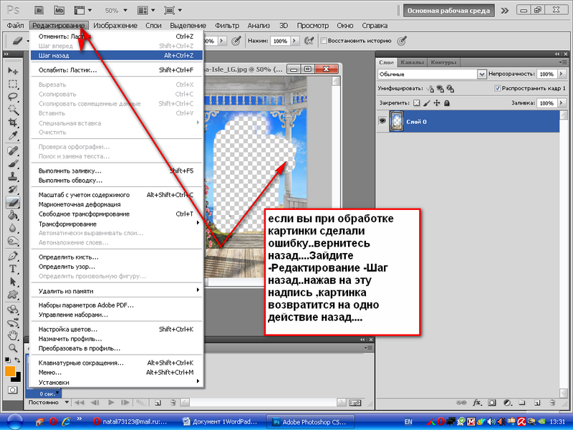
Task: Select the 3D Rotate tool
Action: click(13, 310)
